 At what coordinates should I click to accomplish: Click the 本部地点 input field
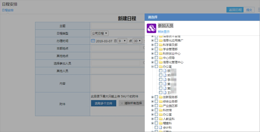pyautogui.click(x=115, y=48)
